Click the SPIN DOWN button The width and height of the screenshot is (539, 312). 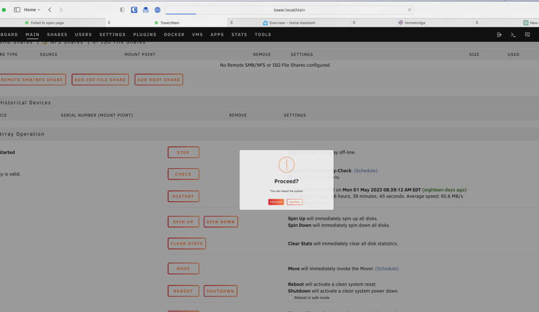coord(220,222)
